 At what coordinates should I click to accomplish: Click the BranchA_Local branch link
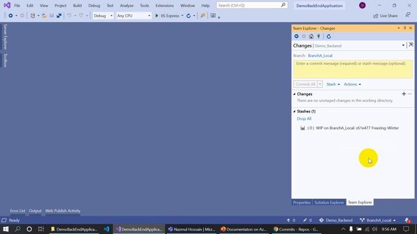point(320,56)
